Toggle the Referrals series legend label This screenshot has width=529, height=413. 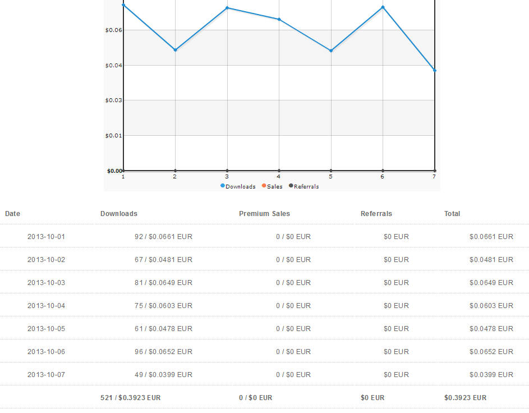[306, 187]
